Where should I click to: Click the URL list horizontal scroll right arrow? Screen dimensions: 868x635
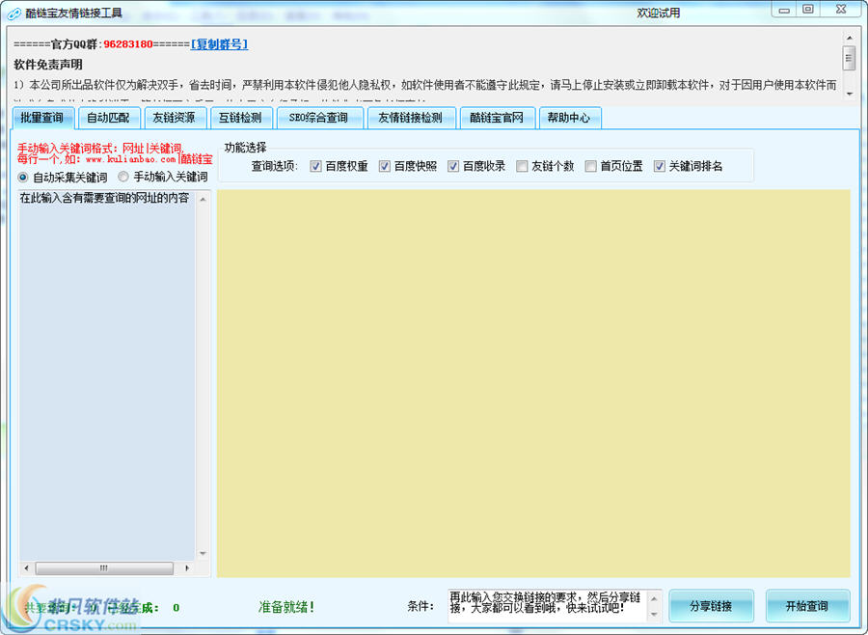pos(187,568)
